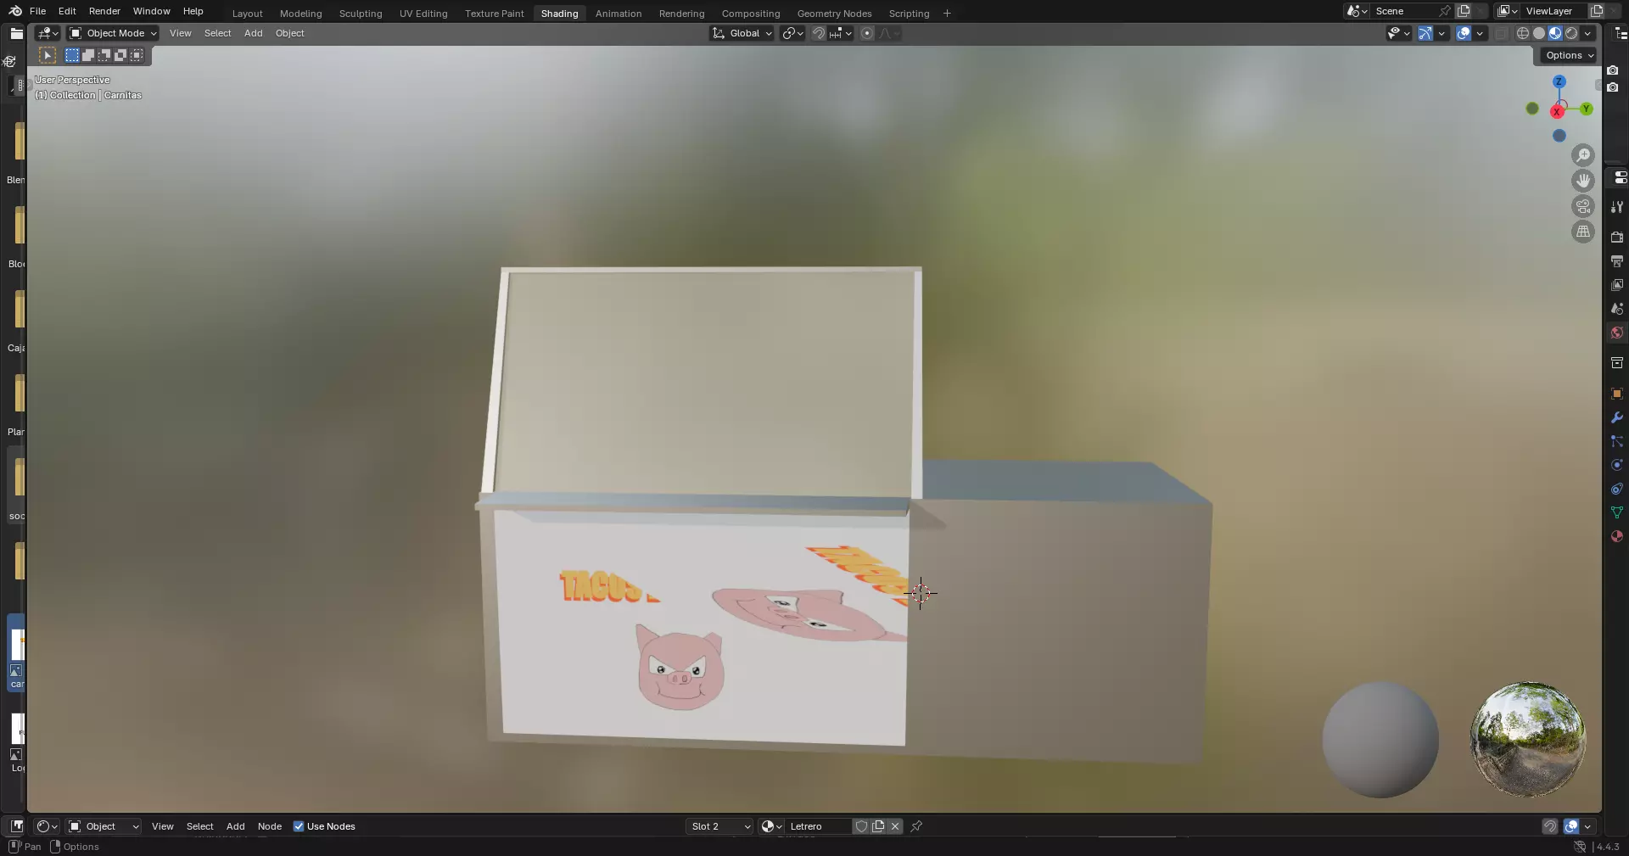Switch to the Modeling workspace tab

tap(300, 14)
